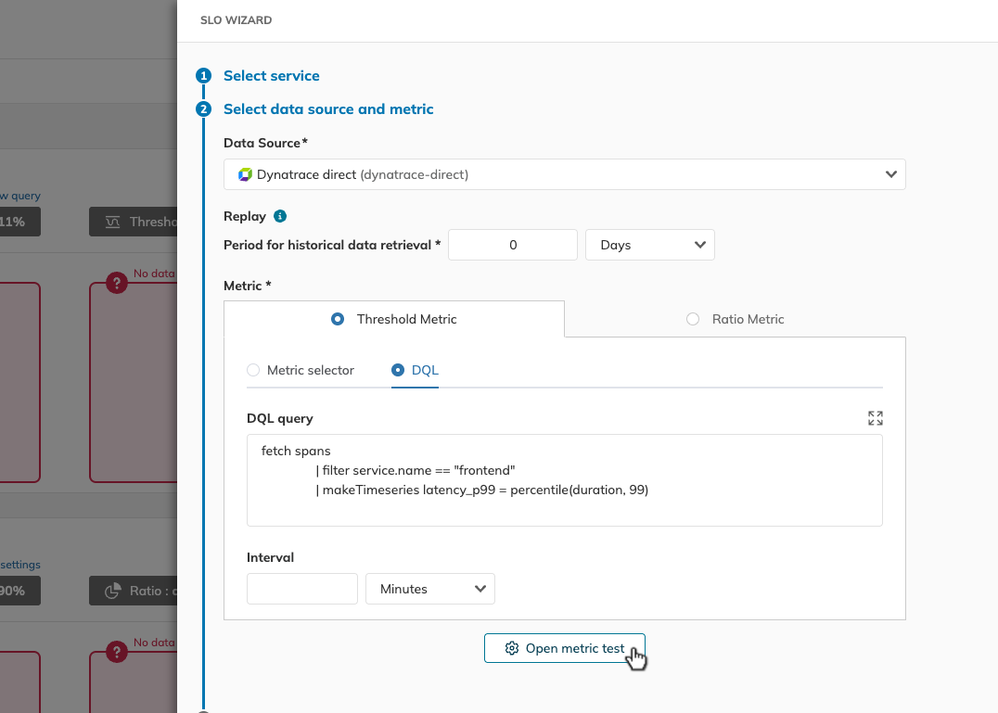Click the makeTimeseries latency_p99 line
Image resolution: width=998 pixels, height=713 pixels.
482,490
